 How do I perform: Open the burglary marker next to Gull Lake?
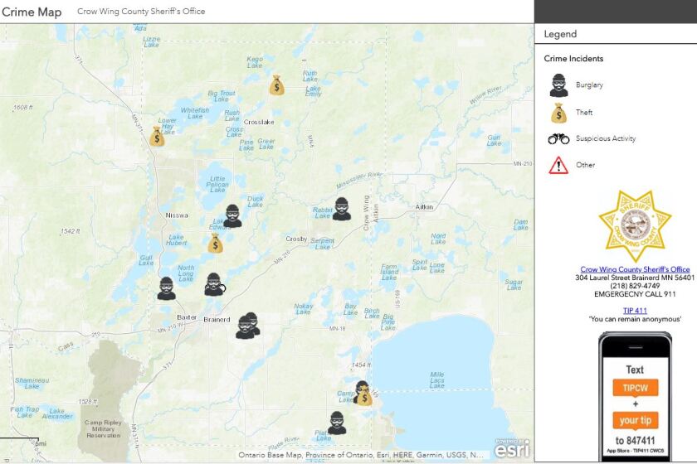(x=167, y=288)
